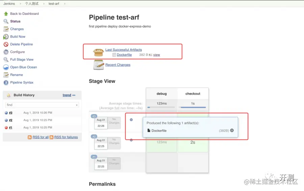Click the download icon in artifact popup
Image resolution: width=304 pixels, height=191 pixels.
pyautogui.click(x=232, y=130)
